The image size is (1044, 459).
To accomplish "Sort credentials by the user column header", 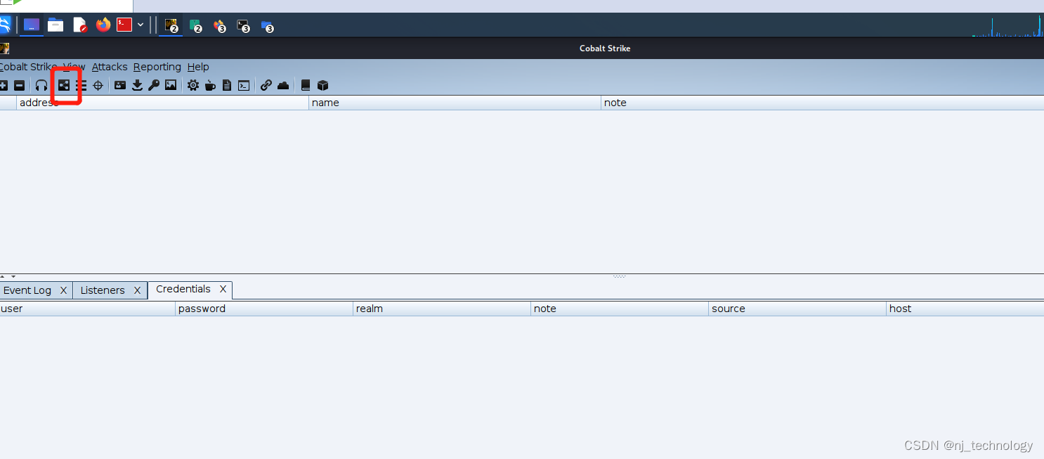I will click(87, 309).
